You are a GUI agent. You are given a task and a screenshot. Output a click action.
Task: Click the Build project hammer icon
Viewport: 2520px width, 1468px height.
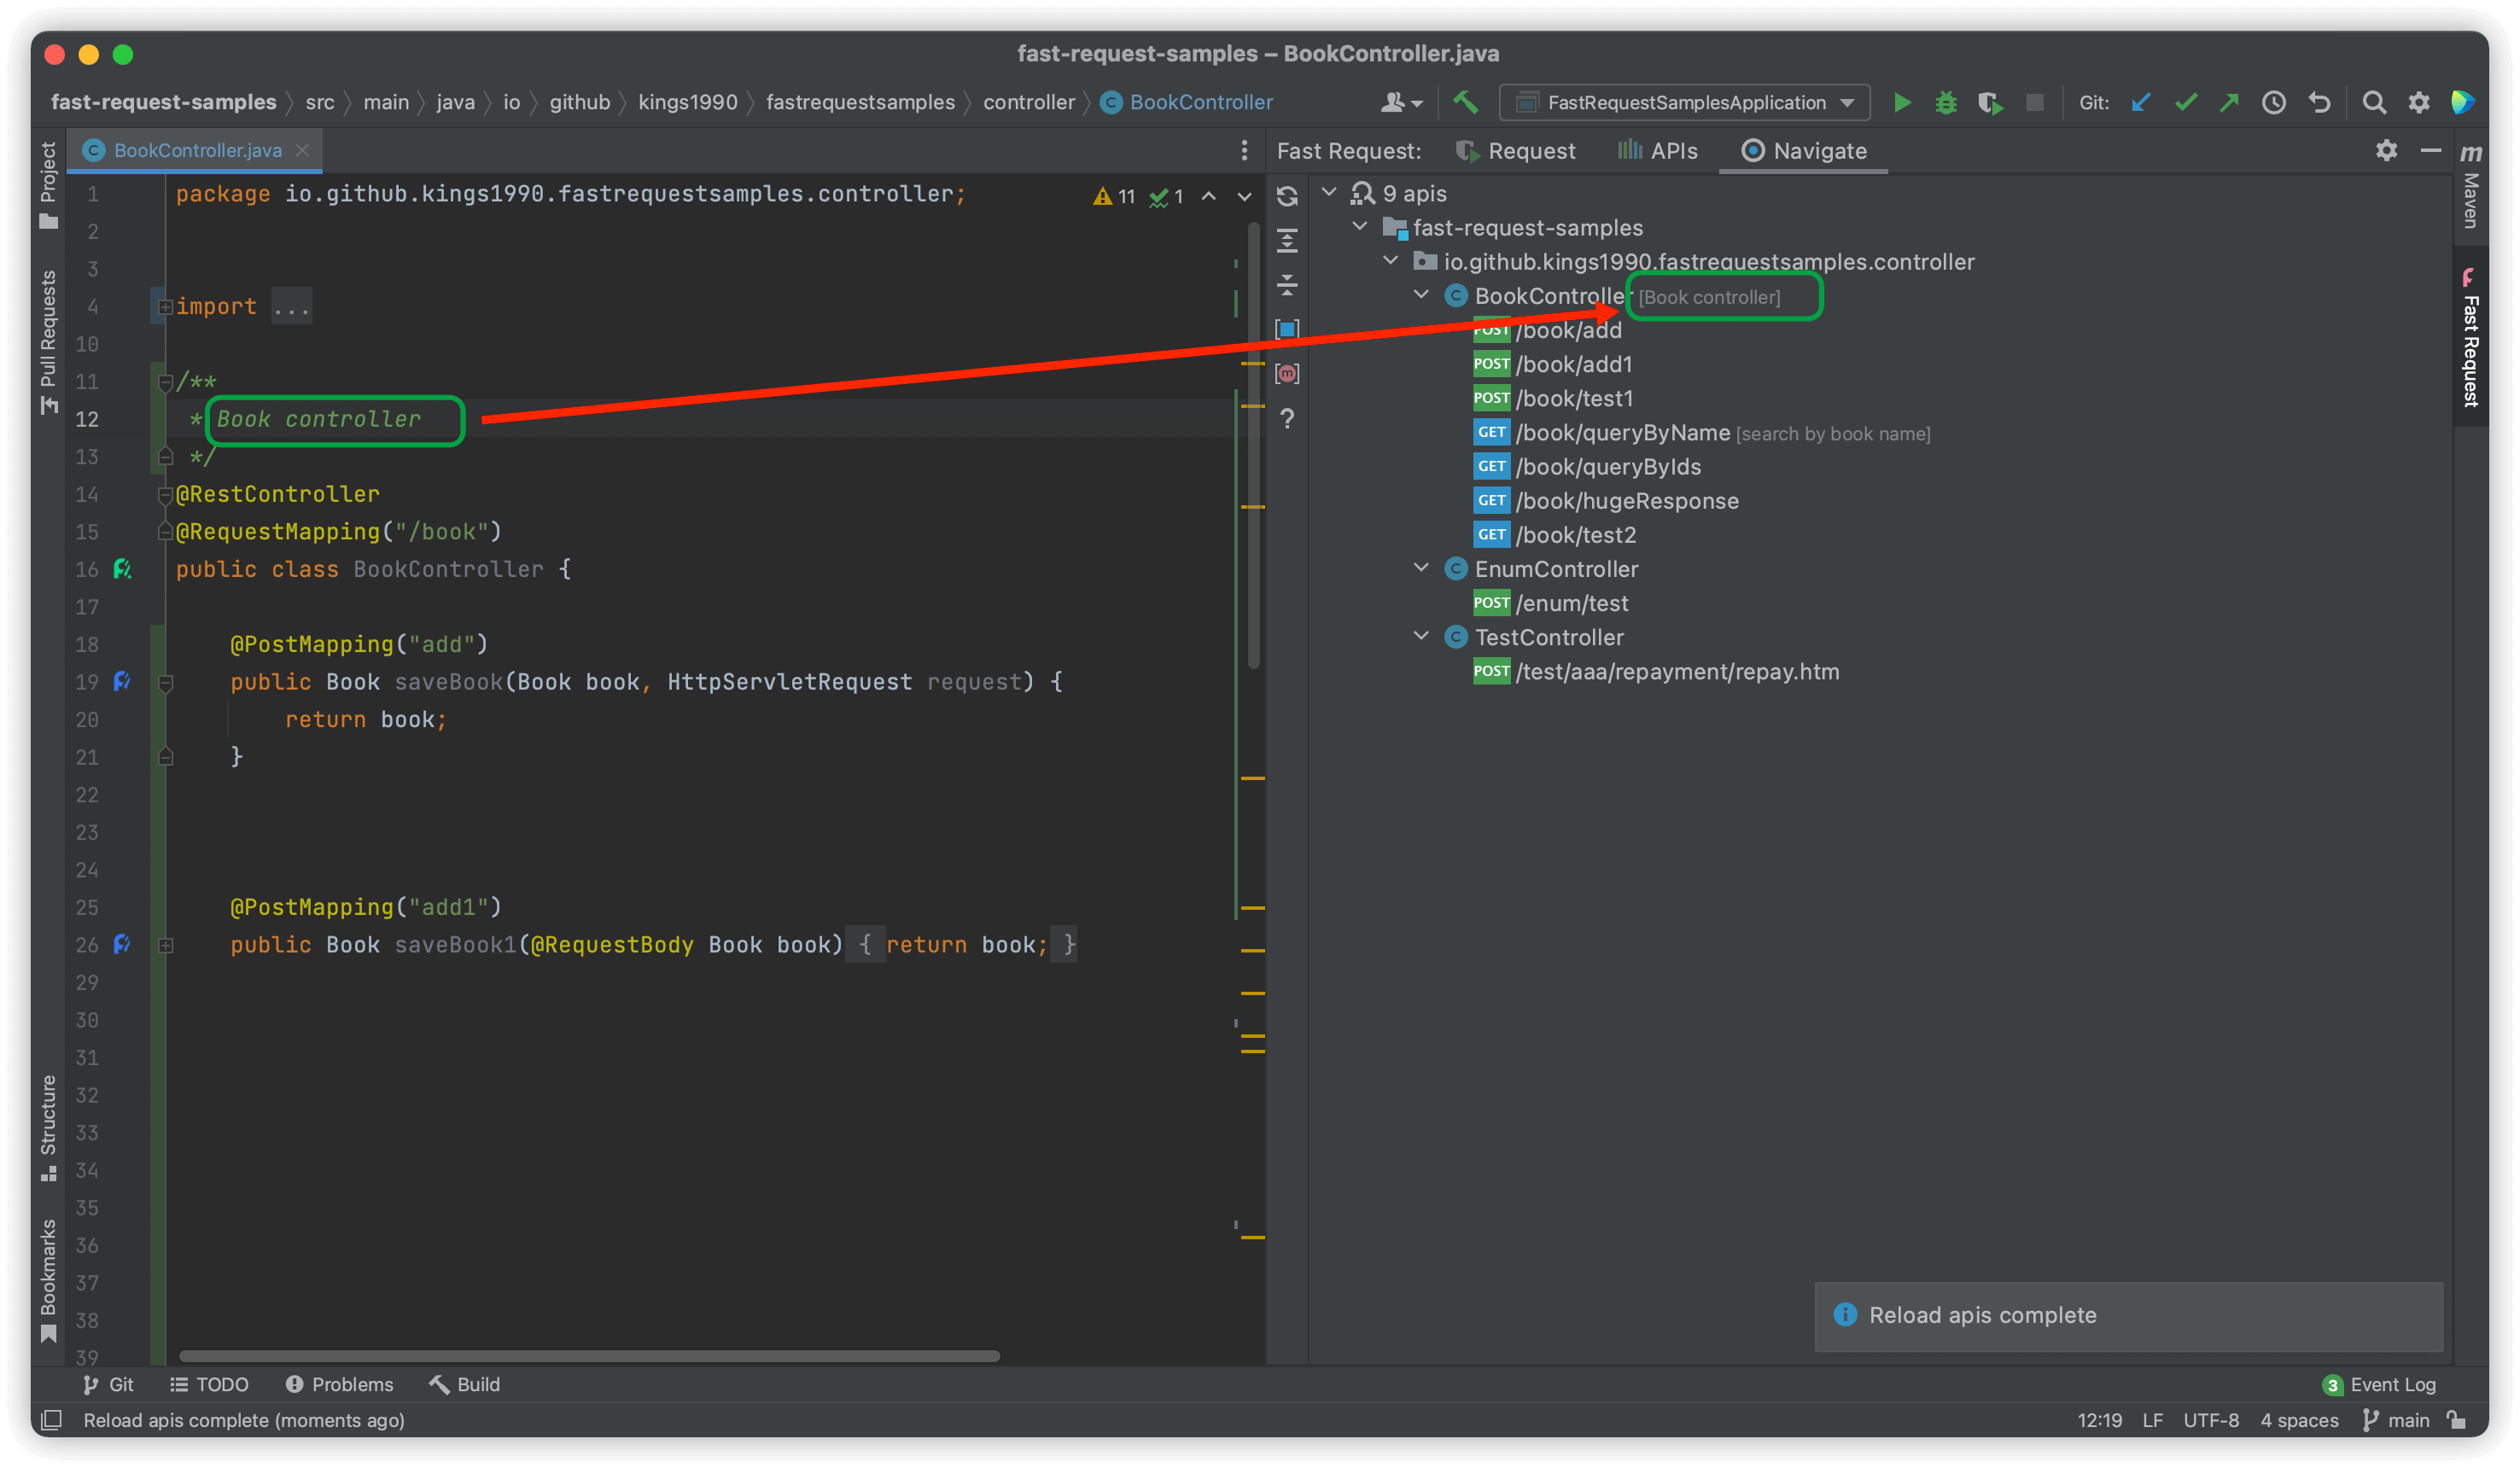click(1466, 102)
